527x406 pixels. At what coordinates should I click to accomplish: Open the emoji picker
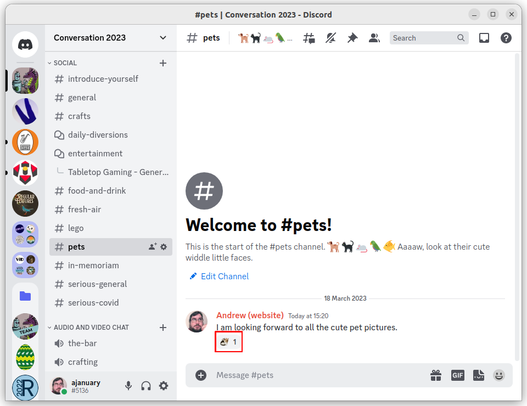499,375
